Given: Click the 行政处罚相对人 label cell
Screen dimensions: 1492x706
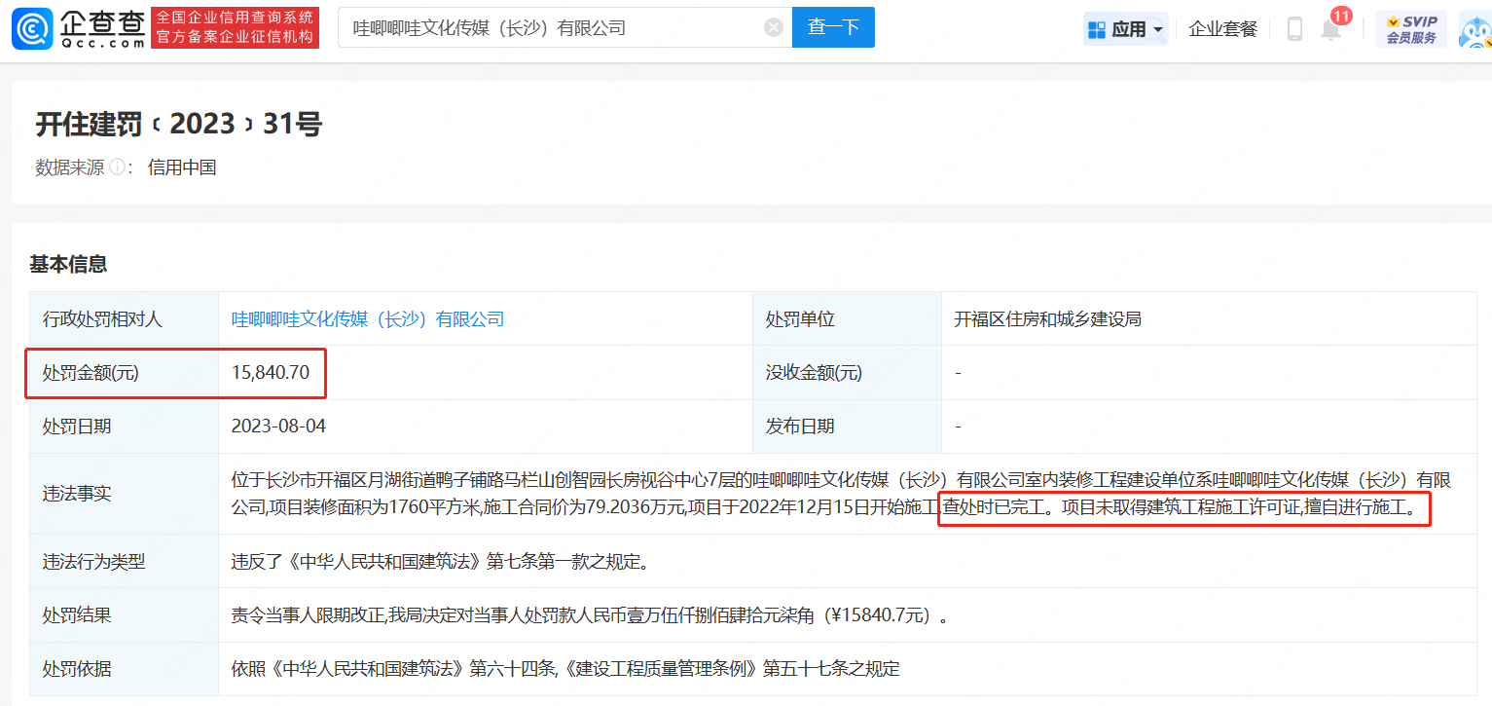Looking at the screenshot, I should tap(125, 318).
